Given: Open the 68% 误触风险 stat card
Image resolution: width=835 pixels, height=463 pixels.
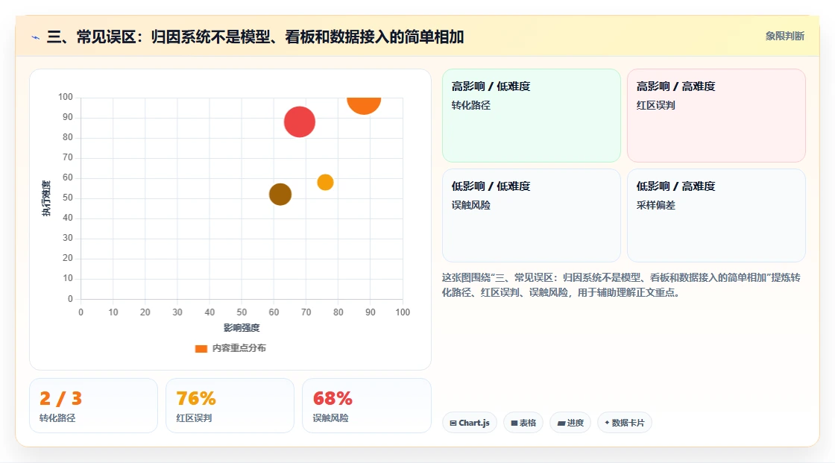Looking at the screenshot, I should (366, 406).
